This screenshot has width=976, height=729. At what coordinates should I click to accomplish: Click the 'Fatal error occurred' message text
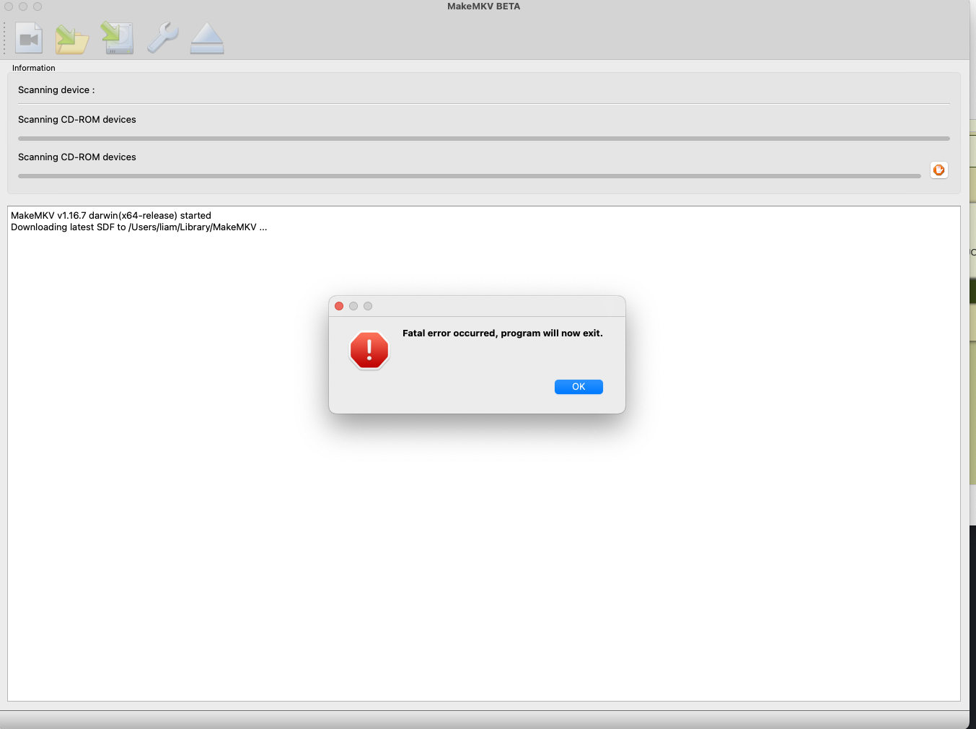pos(502,333)
